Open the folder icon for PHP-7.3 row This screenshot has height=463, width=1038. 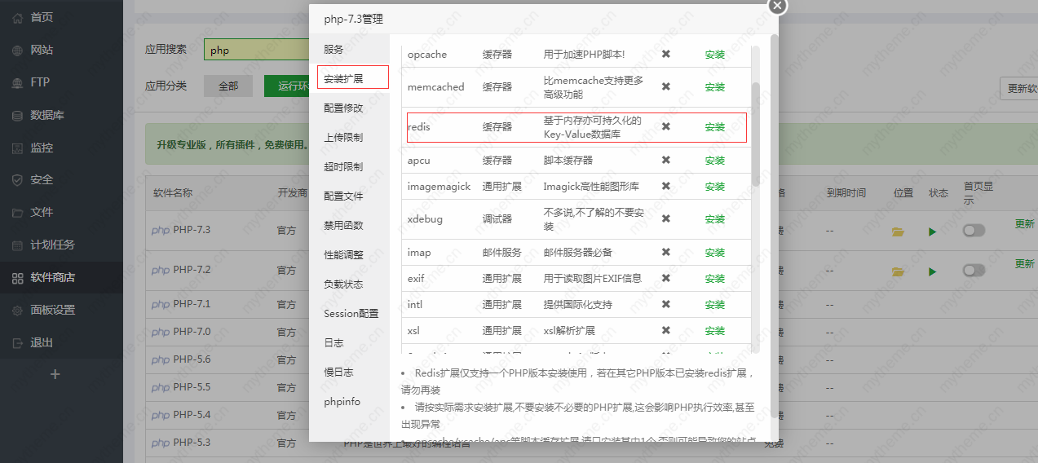click(x=898, y=231)
